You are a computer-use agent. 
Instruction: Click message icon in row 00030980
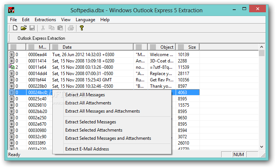[12, 130]
